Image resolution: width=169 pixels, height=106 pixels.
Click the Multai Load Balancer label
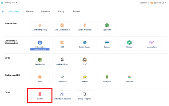tap(62, 99)
